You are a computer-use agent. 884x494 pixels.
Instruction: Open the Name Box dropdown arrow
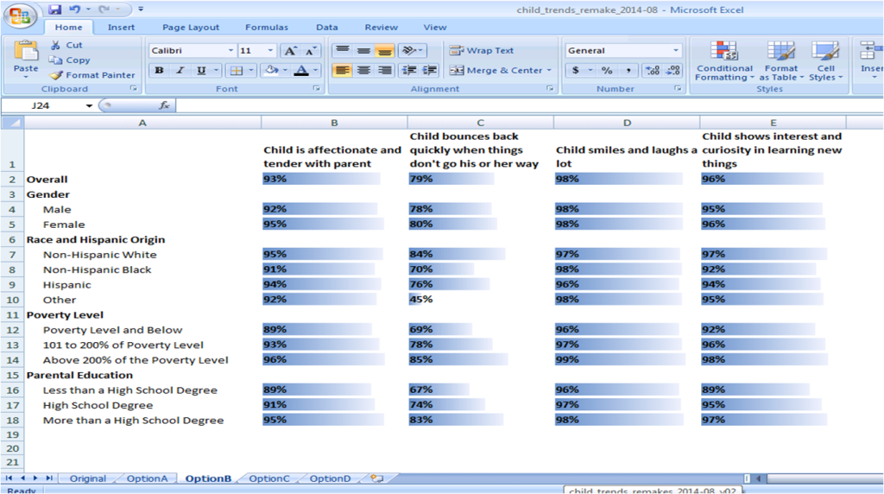click(89, 105)
